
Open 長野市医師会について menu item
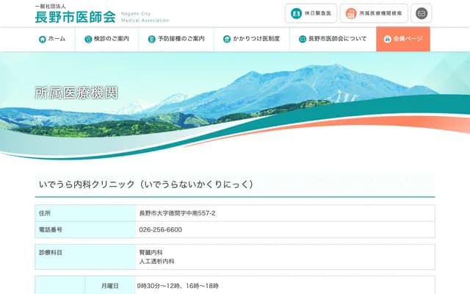333,39
